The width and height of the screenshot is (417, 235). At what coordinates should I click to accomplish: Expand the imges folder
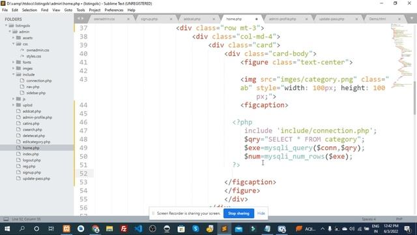pyautogui.click(x=13, y=68)
